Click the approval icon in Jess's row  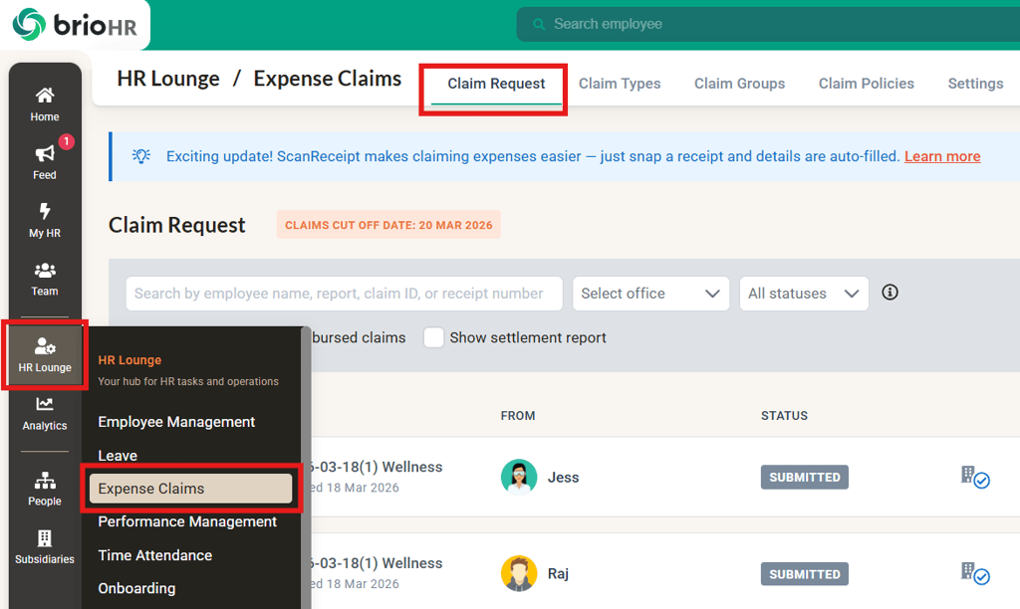pyautogui.click(x=975, y=478)
